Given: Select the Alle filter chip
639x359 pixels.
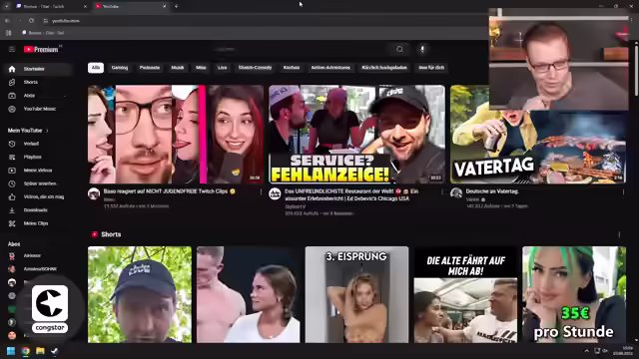Looking at the screenshot, I should pos(96,68).
